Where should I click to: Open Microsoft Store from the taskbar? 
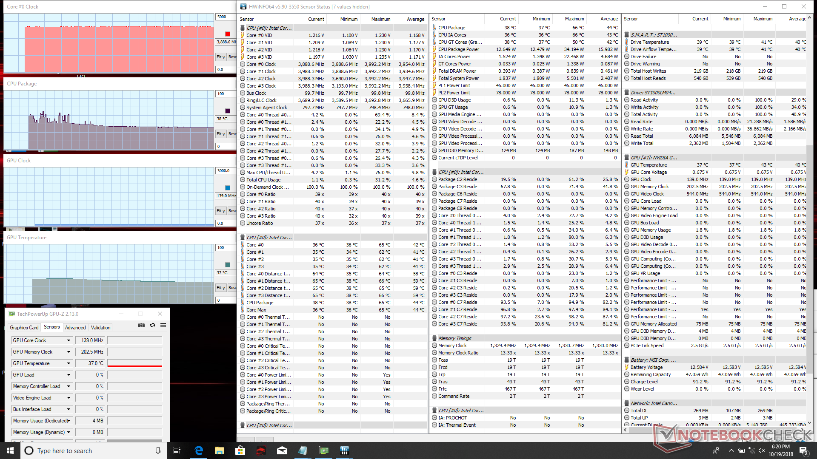click(240, 450)
